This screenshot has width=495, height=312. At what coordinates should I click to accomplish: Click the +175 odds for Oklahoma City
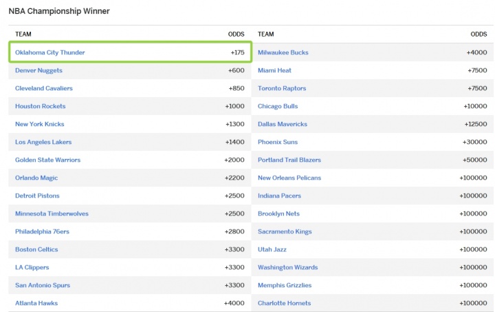click(x=236, y=52)
